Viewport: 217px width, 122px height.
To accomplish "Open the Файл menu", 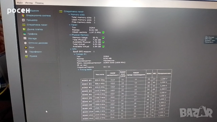I will pyautogui.click(x=20, y=3).
